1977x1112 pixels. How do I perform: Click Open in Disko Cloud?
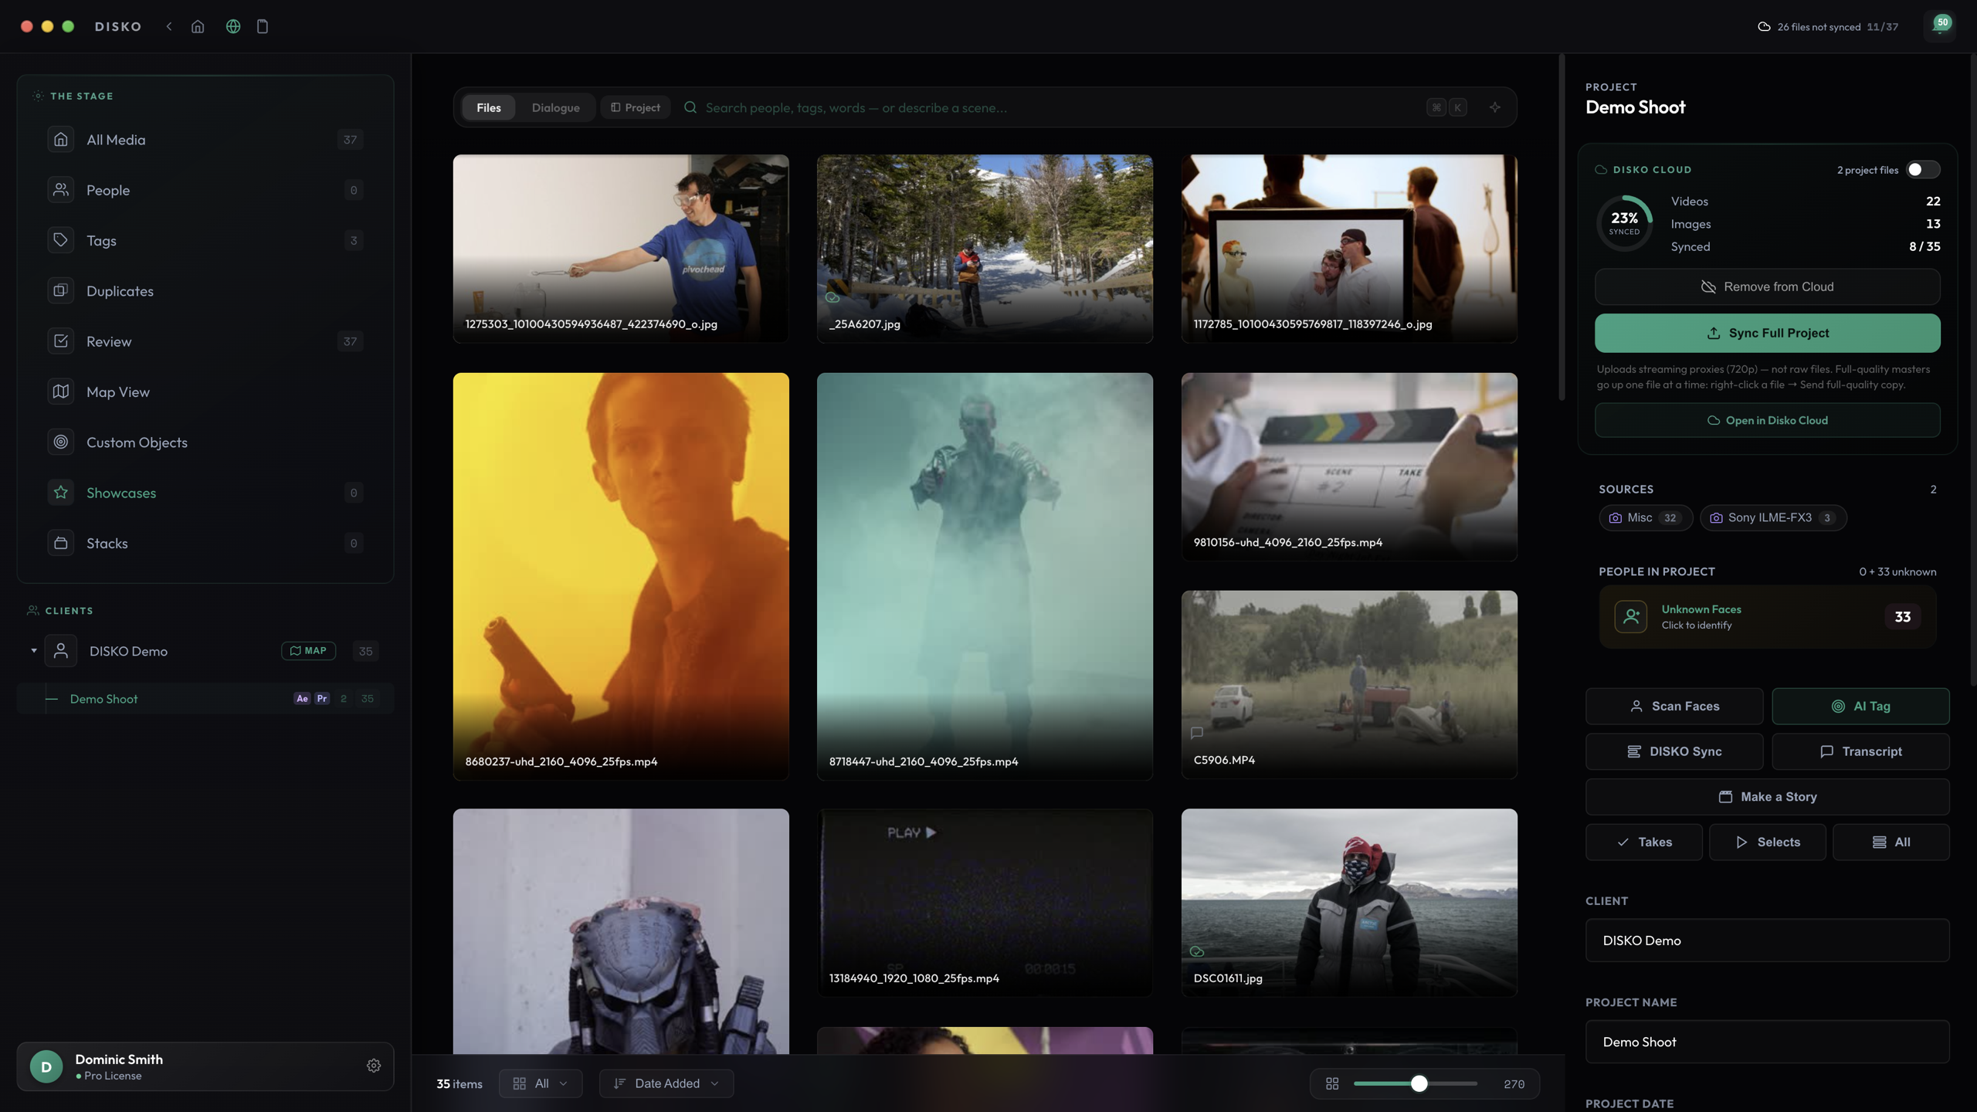pos(1767,420)
